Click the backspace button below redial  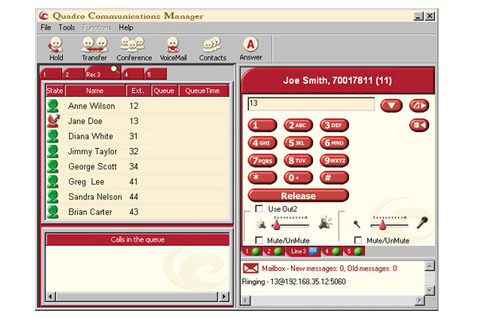click(x=419, y=125)
